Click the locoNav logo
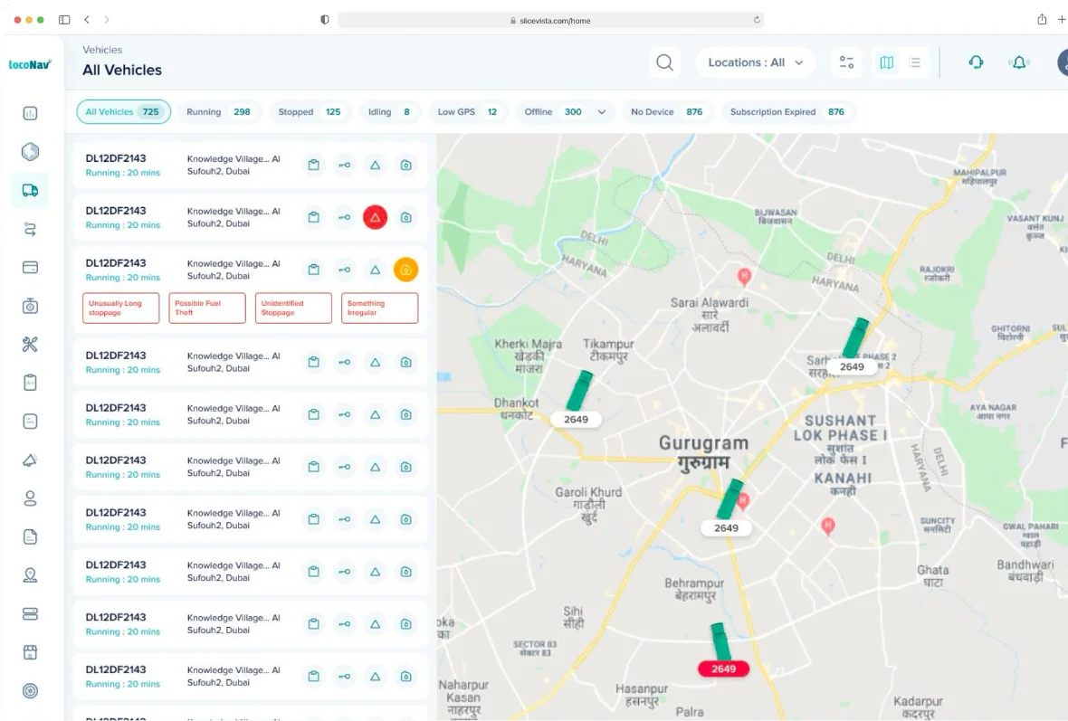Viewport: 1068px width, 721px height. (30, 64)
